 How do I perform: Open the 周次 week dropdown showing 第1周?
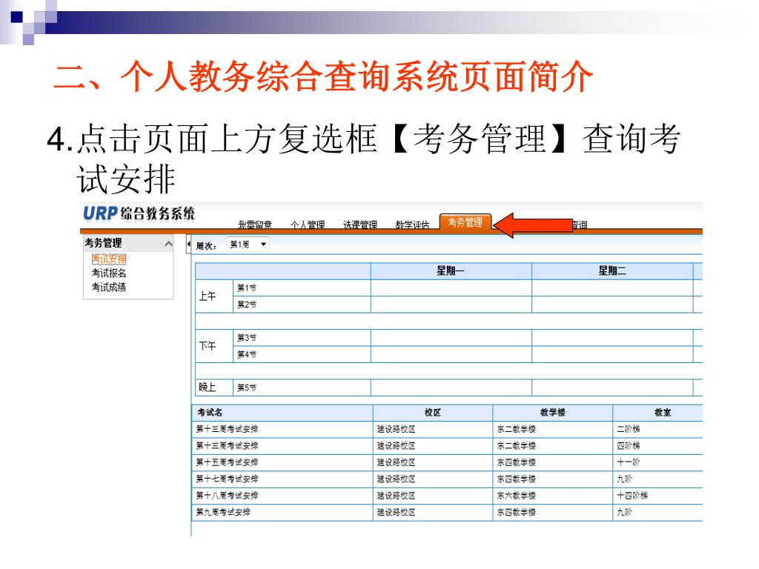[248, 244]
